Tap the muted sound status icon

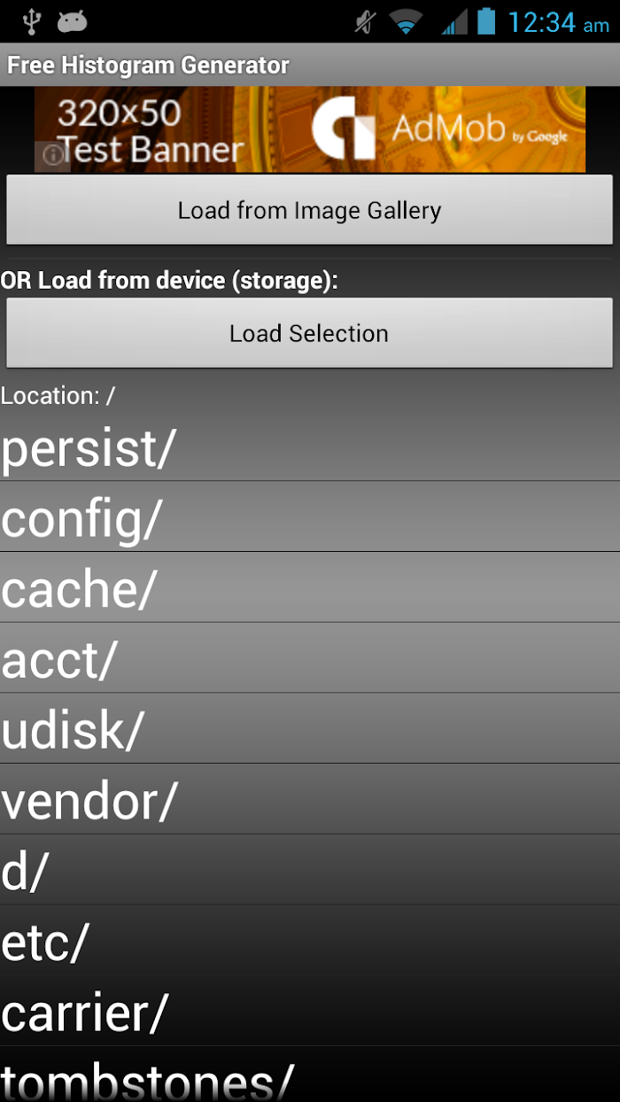pyautogui.click(x=365, y=22)
